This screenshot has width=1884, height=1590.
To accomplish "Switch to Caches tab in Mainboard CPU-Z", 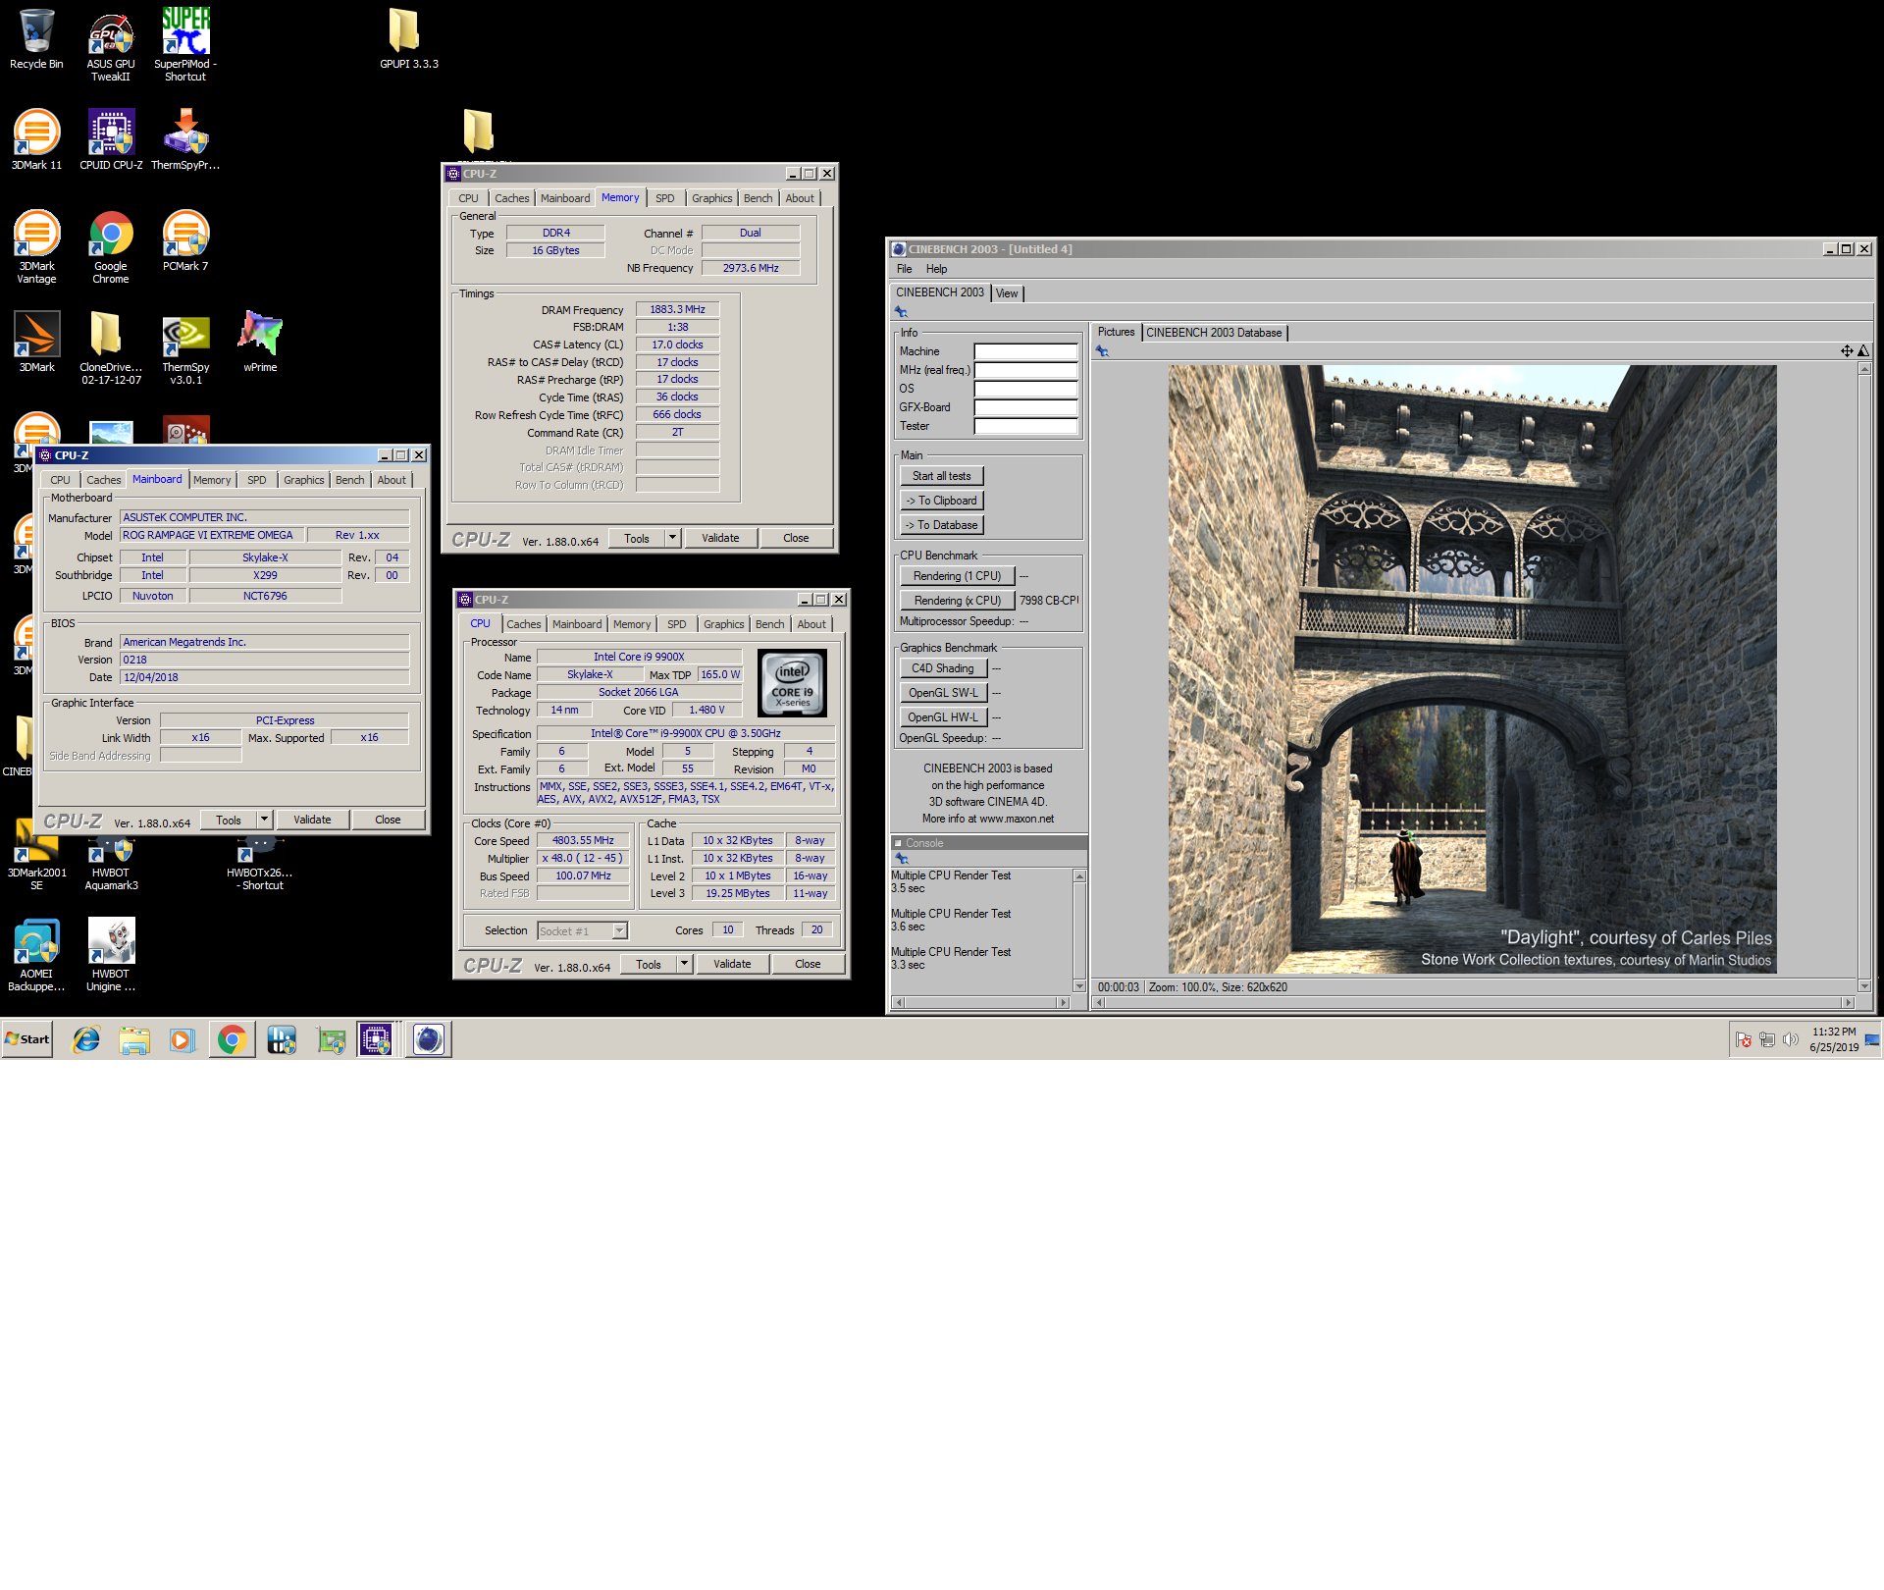I will coord(103,480).
